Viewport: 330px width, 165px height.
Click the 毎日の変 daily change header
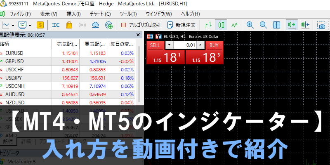coord(121,44)
